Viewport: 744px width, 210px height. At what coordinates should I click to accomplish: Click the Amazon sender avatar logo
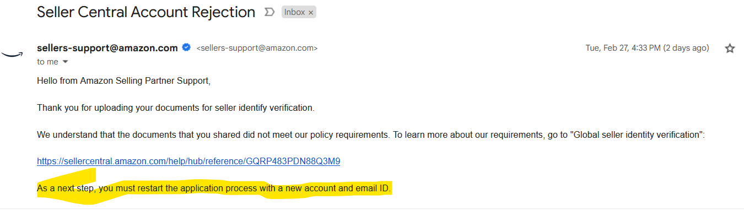11,53
